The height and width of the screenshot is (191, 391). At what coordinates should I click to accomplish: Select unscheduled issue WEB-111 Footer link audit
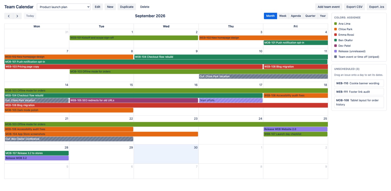pyautogui.click(x=359, y=92)
